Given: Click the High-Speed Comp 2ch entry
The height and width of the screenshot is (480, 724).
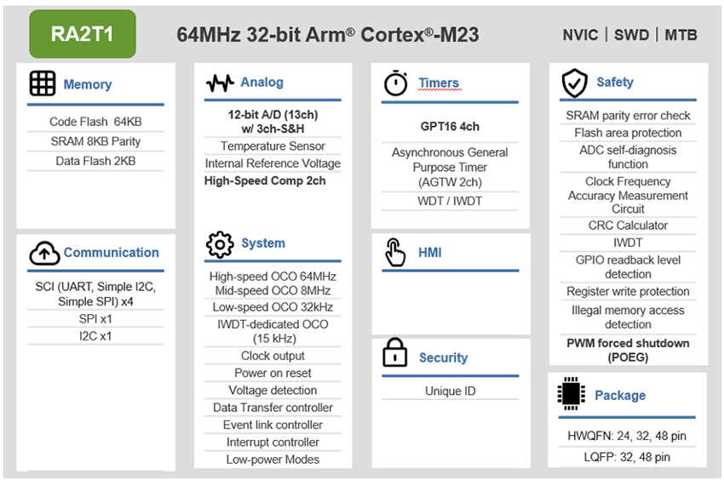Looking at the screenshot, I should [x=265, y=180].
